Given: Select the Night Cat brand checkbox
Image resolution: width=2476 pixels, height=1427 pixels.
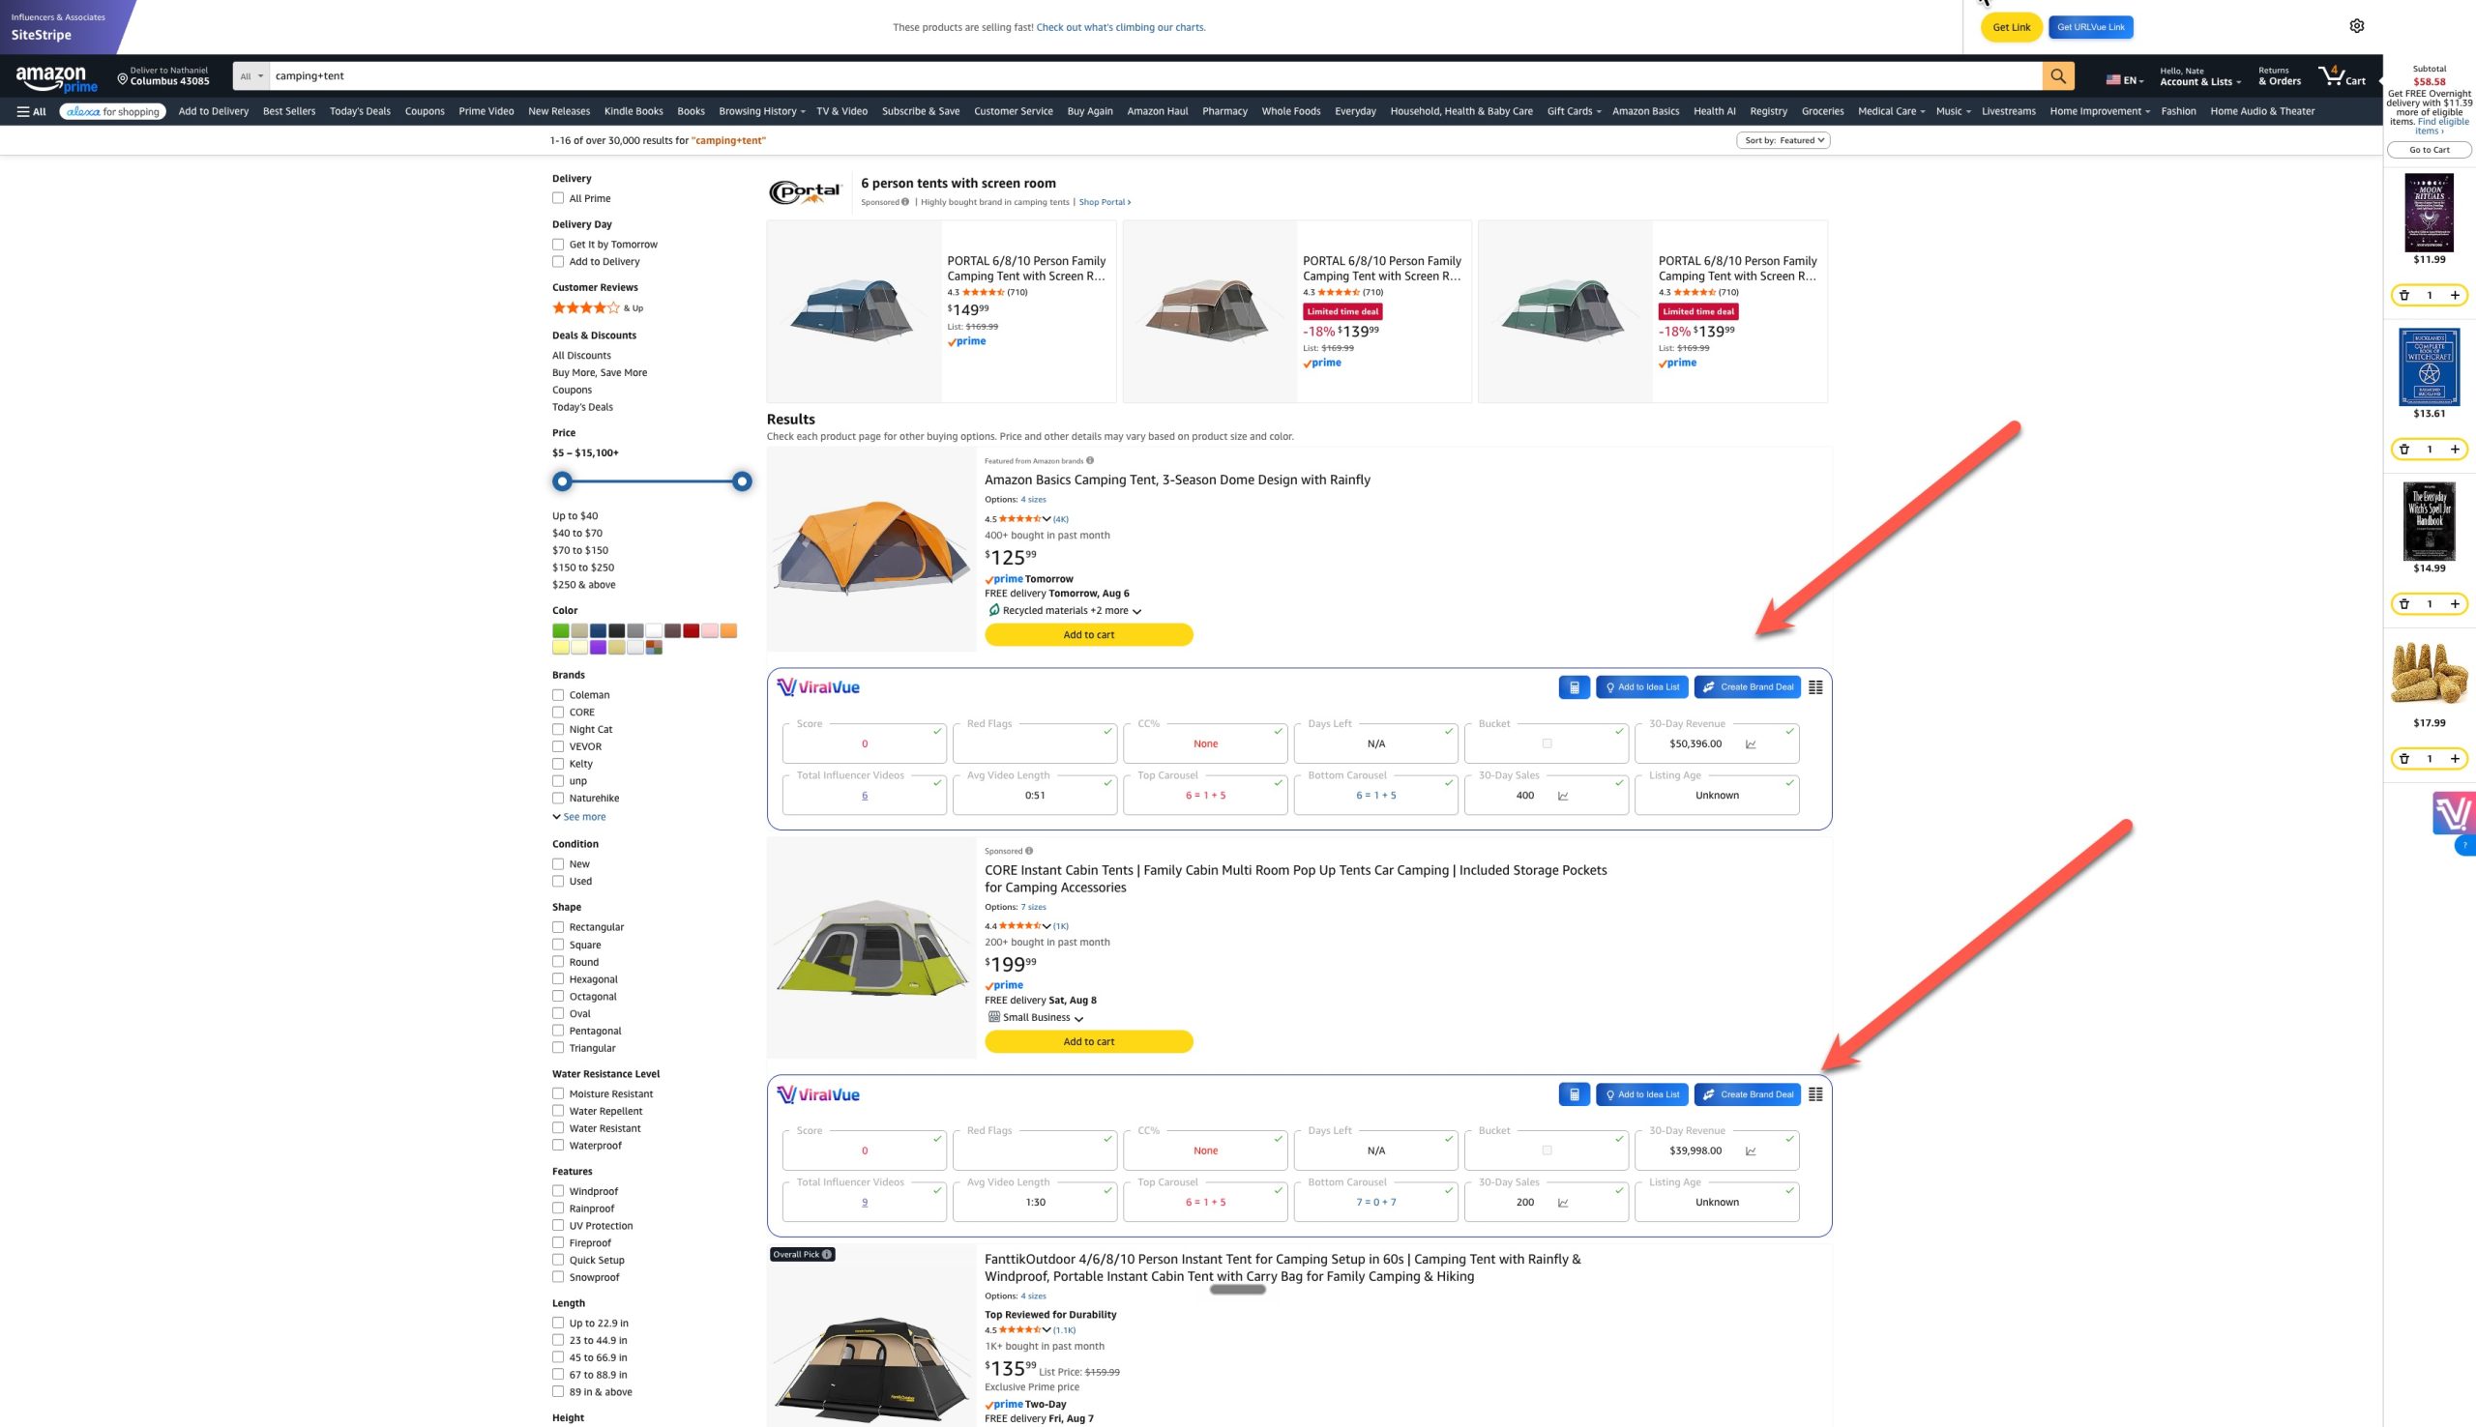Looking at the screenshot, I should tap(558, 729).
